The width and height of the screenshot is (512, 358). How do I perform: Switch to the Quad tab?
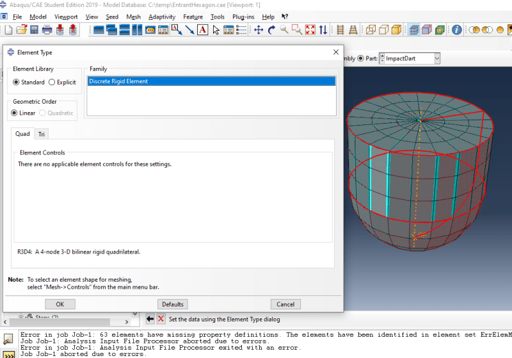(22, 134)
